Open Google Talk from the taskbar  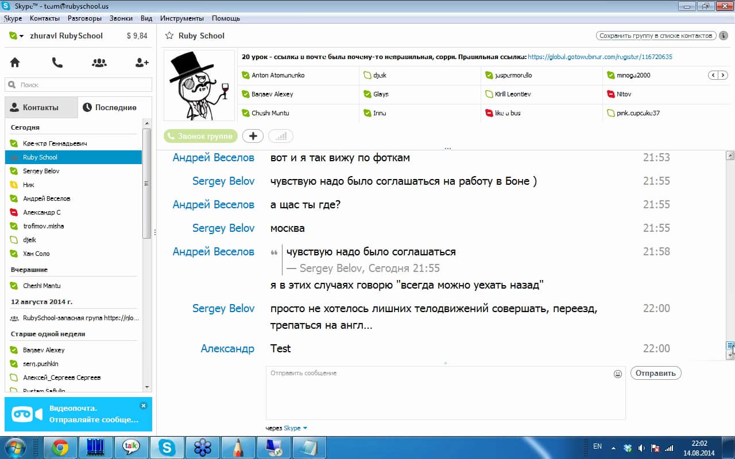click(x=131, y=448)
